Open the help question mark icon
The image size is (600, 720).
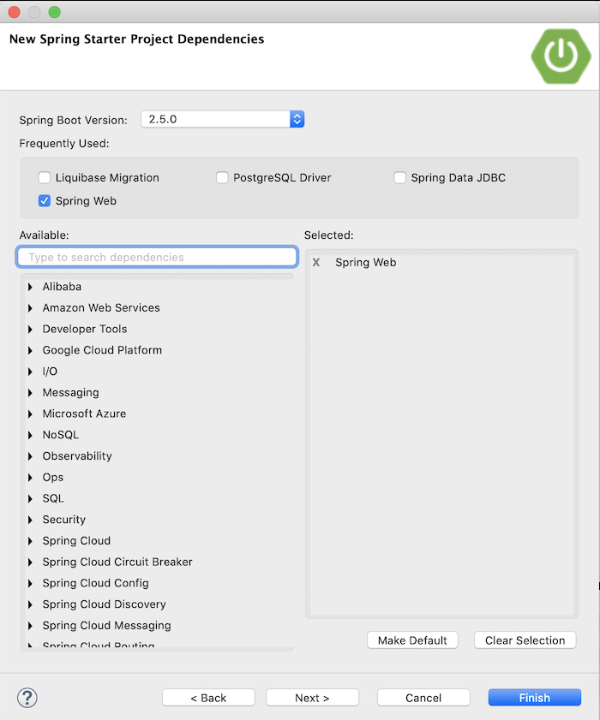(27, 698)
